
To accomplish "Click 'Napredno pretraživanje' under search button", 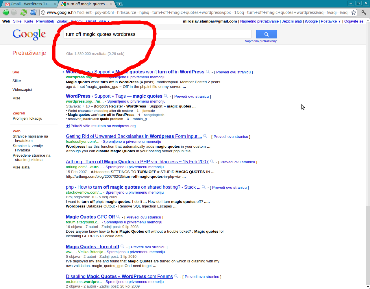I will click(261, 41).
